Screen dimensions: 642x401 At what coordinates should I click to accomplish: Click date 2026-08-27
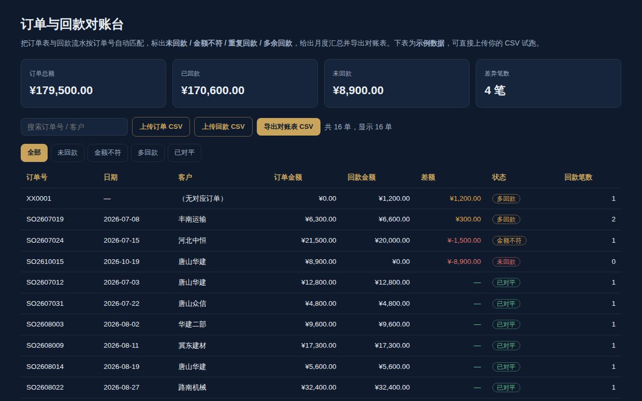coord(121,388)
